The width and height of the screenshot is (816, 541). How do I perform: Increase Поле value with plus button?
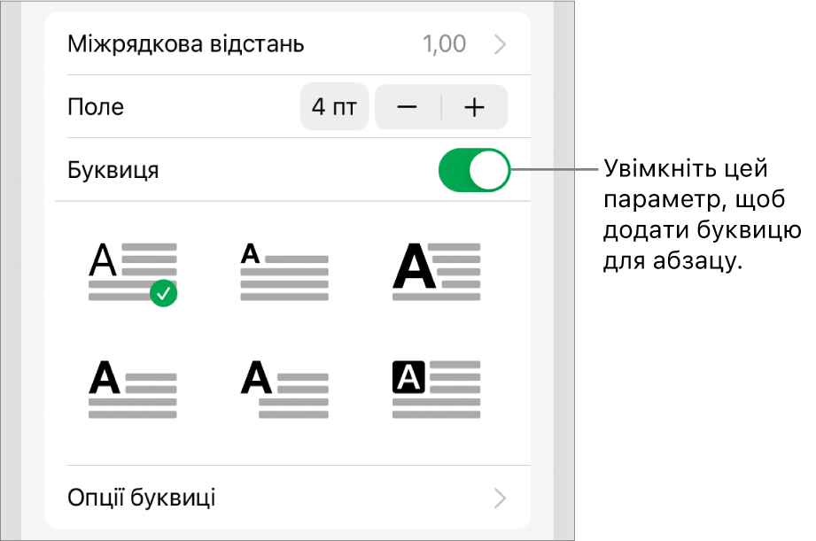click(x=475, y=107)
